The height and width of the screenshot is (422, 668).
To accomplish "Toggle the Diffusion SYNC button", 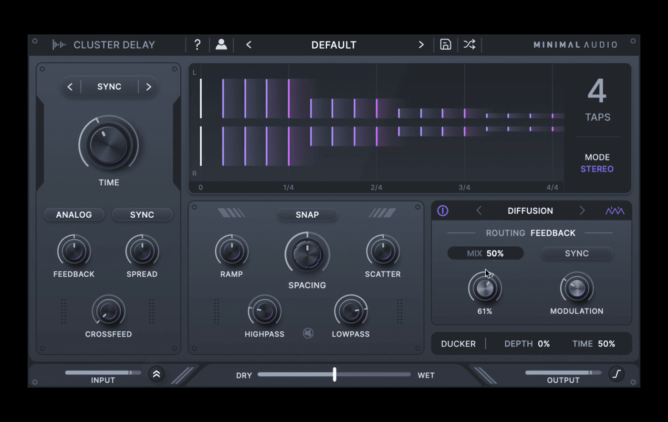I will [577, 253].
